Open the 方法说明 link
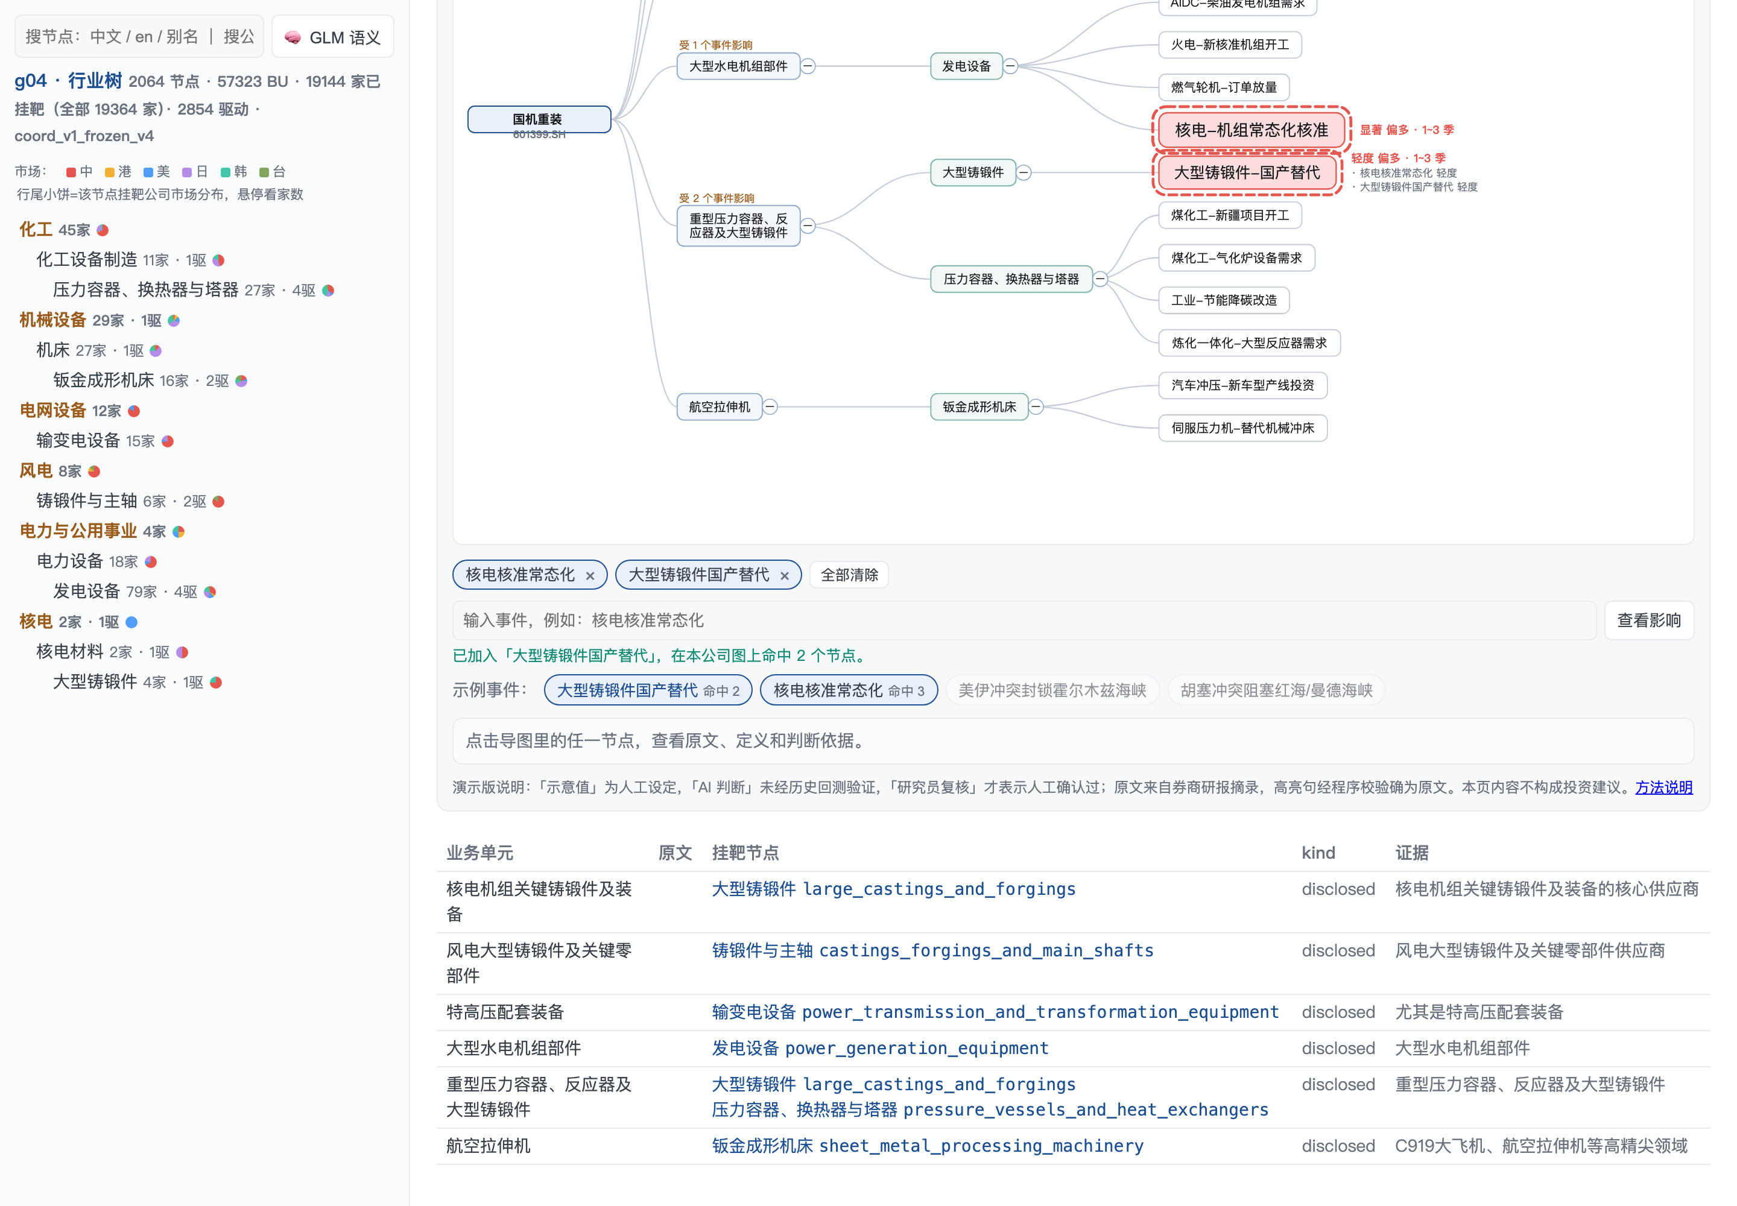Viewport: 1737px width, 1206px height. tap(1663, 788)
